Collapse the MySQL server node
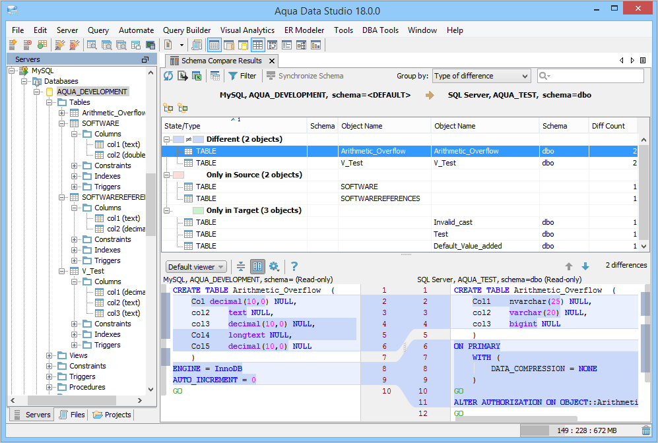This screenshot has height=443, width=658. 12,71
